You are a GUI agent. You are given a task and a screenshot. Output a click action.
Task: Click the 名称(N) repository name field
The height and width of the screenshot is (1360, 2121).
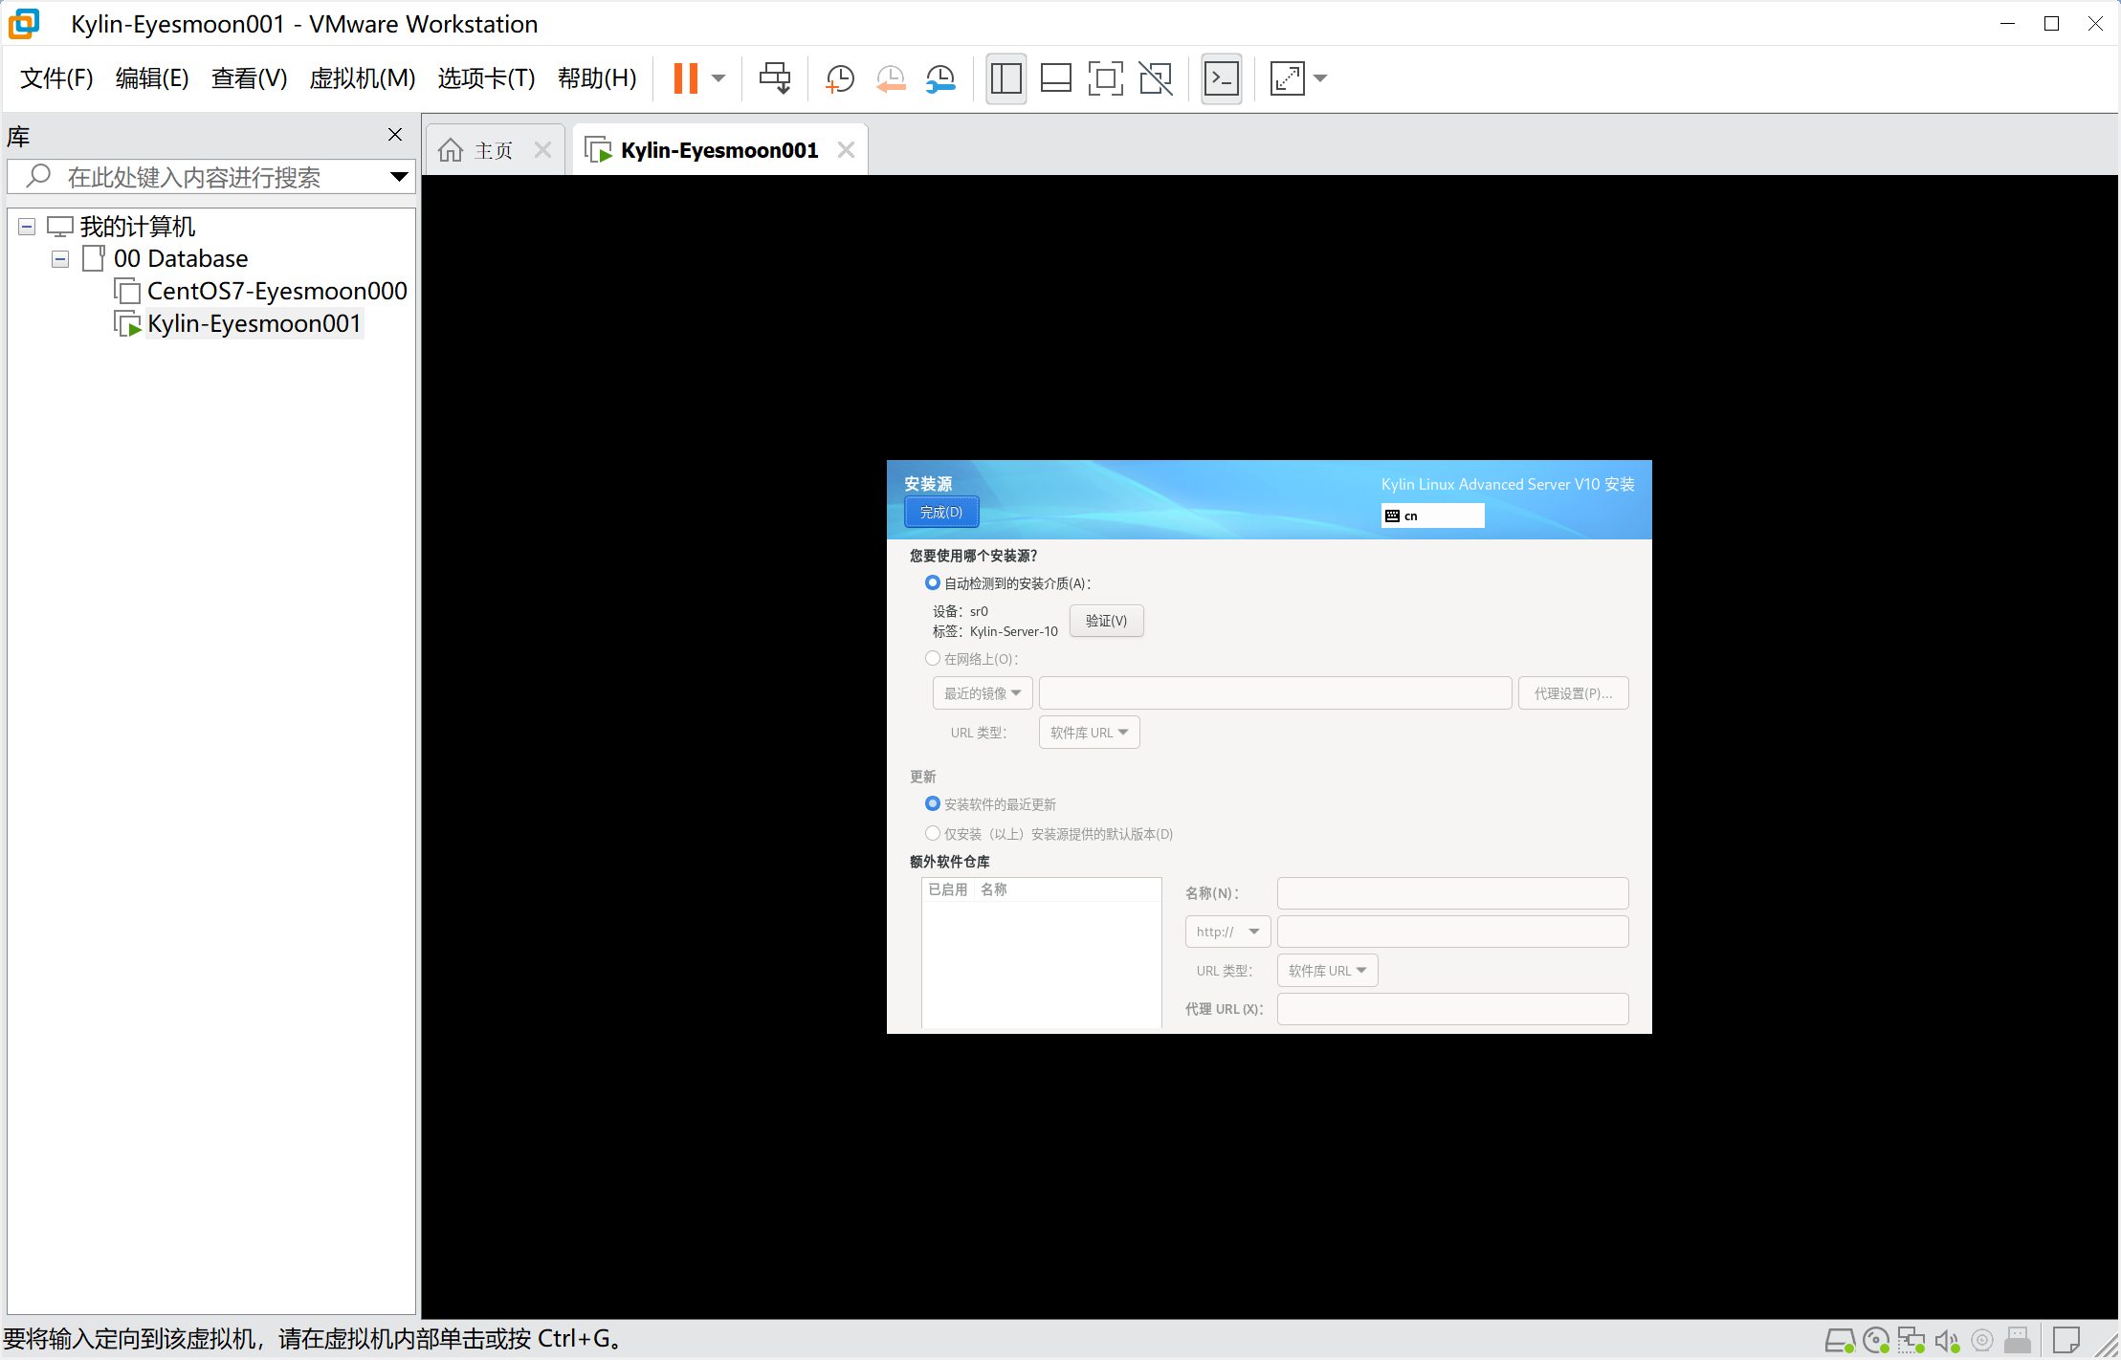(x=1453, y=893)
